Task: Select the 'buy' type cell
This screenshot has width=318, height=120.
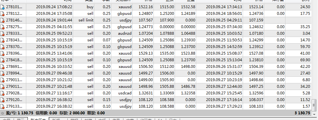Action: [90, 7]
